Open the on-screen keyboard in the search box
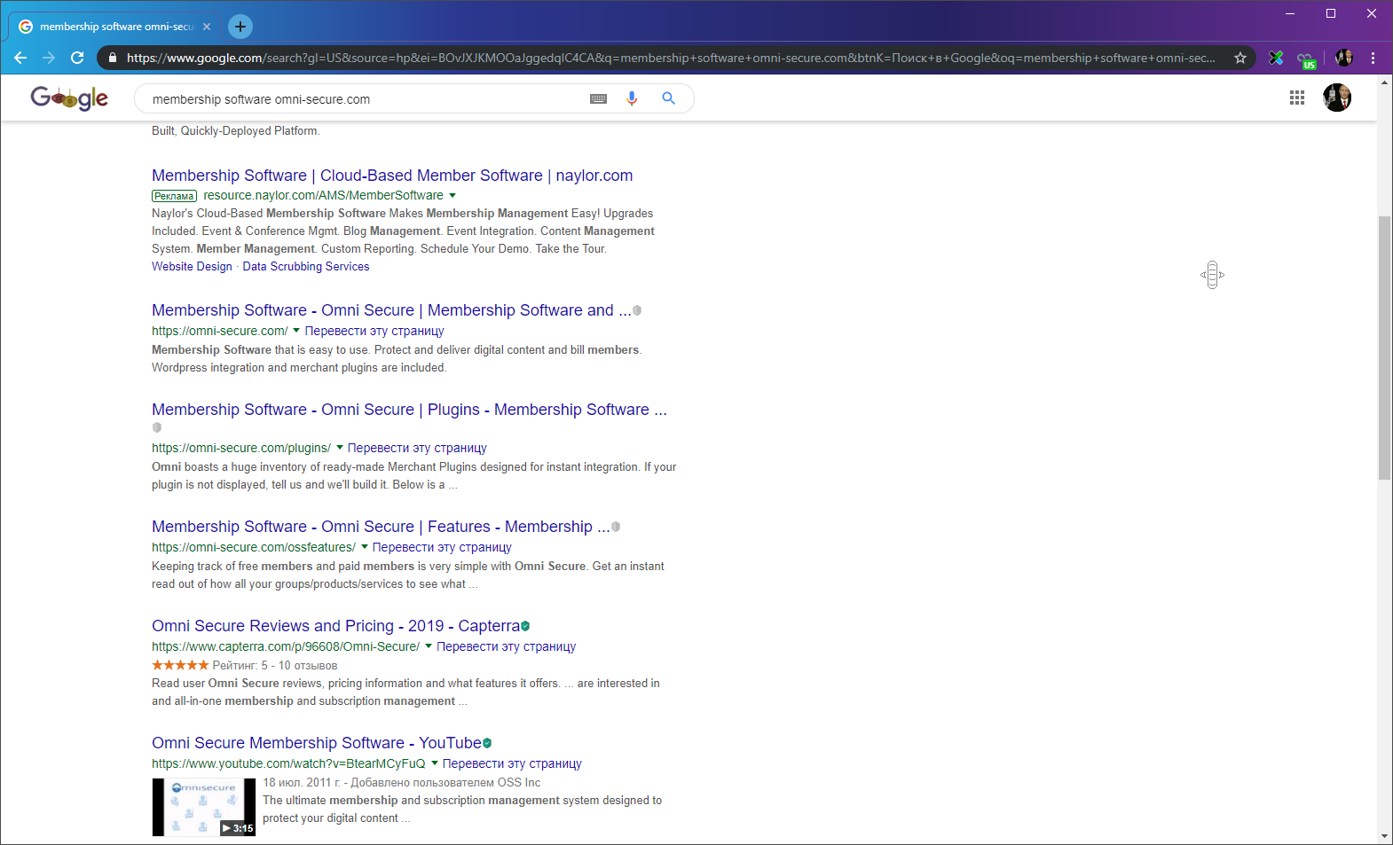 tap(599, 98)
